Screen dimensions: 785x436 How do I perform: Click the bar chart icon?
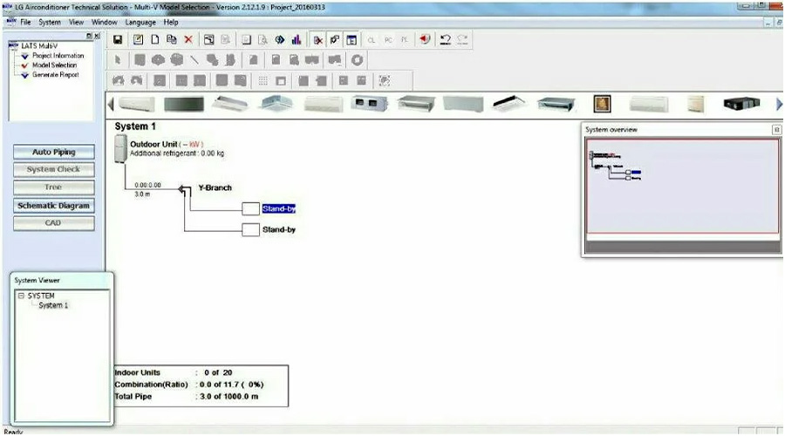[297, 39]
